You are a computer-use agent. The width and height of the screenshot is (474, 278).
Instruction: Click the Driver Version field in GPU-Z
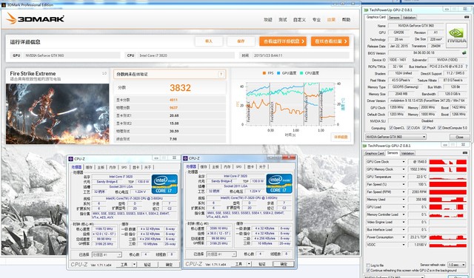[x=427, y=101]
